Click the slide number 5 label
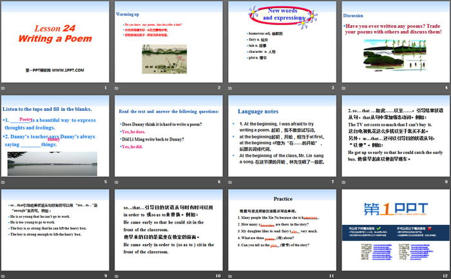Image resolution: width=451 pixels, height=279 pixels. pyautogui.click(x=106, y=182)
